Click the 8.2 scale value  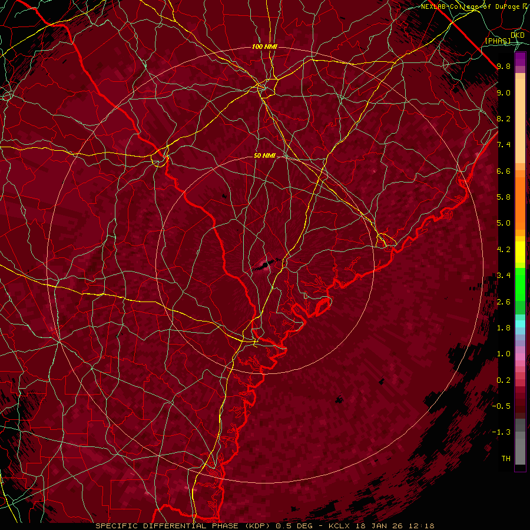pyautogui.click(x=503, y=118)
